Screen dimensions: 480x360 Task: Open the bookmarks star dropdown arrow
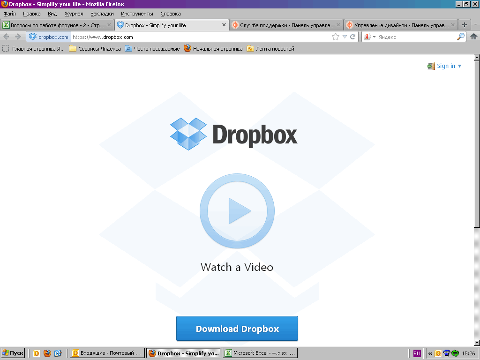[345, 37]
